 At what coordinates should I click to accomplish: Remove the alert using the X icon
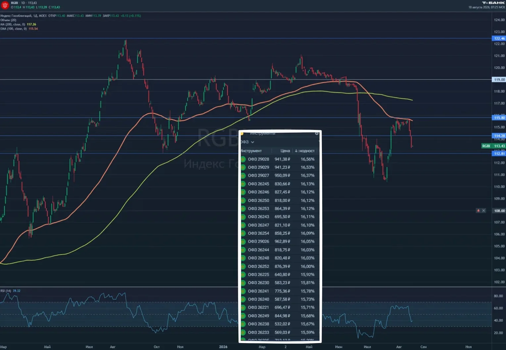pyautogui.click(x=483, y=211)
